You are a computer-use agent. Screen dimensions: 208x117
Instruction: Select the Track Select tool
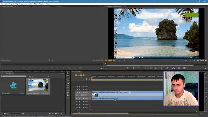pos(68,76)
